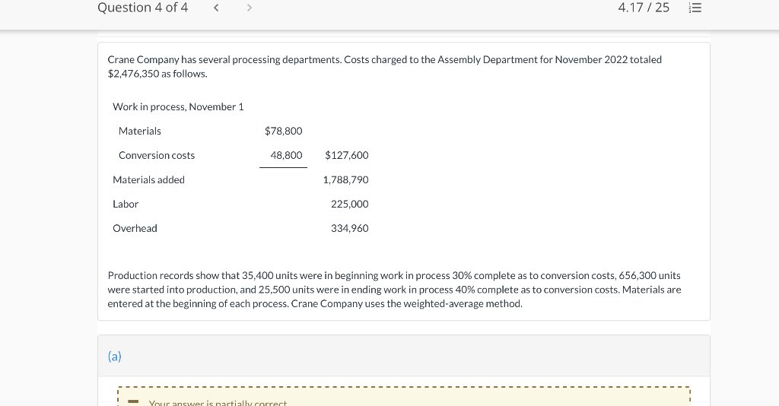
Task: Click the 'Your answer is partially correct' message
Action: (x=218, y=402)
